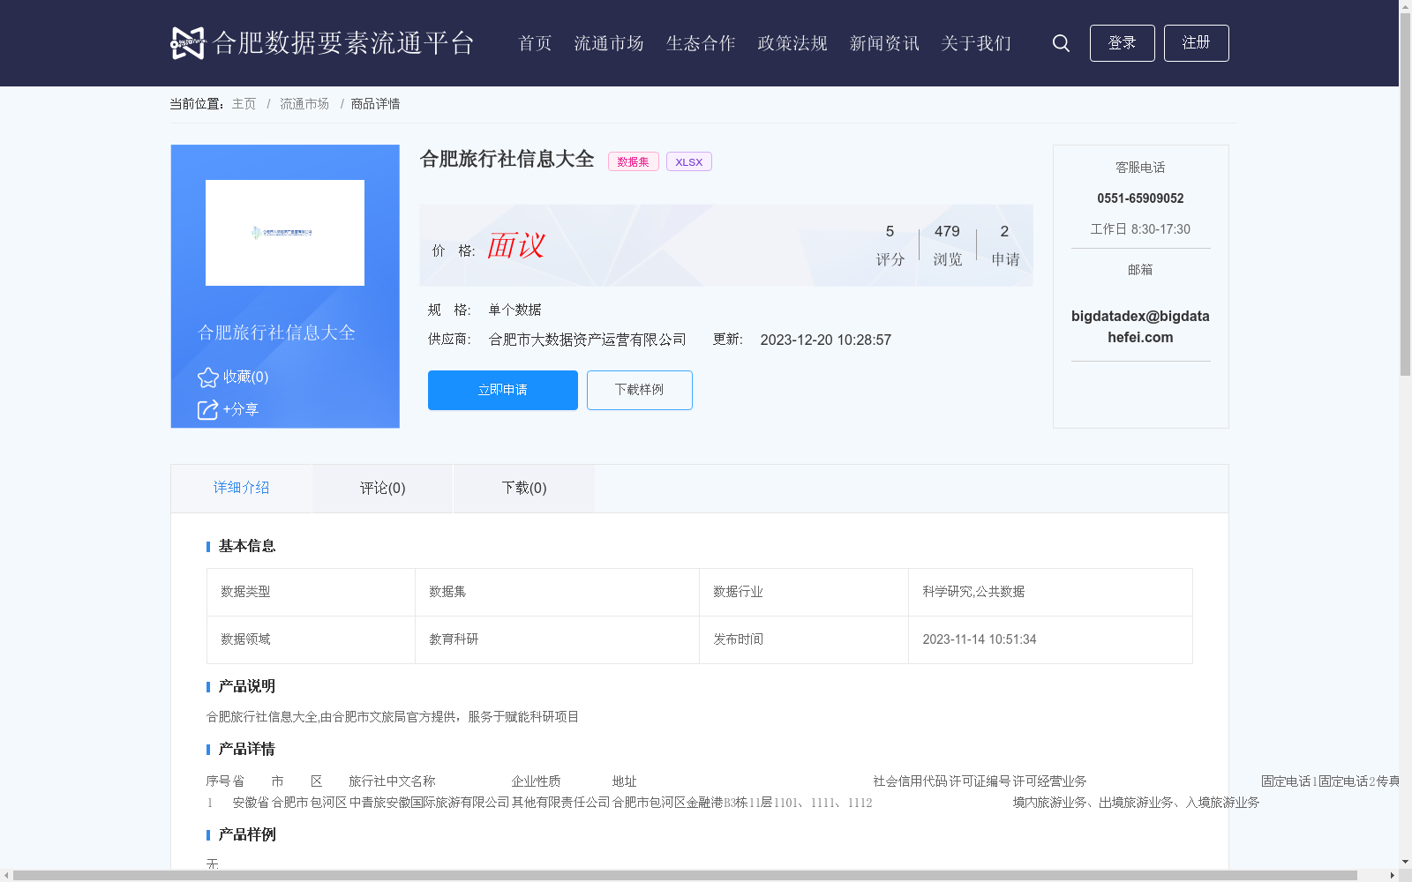Click the product thumbnail image in blue card
The height and width of the screenshot is (882, 1412).
284,233
